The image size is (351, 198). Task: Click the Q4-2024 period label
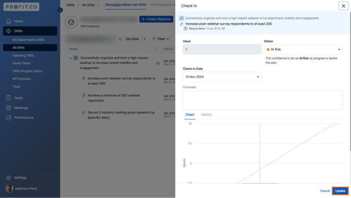[x=132, y=39]
